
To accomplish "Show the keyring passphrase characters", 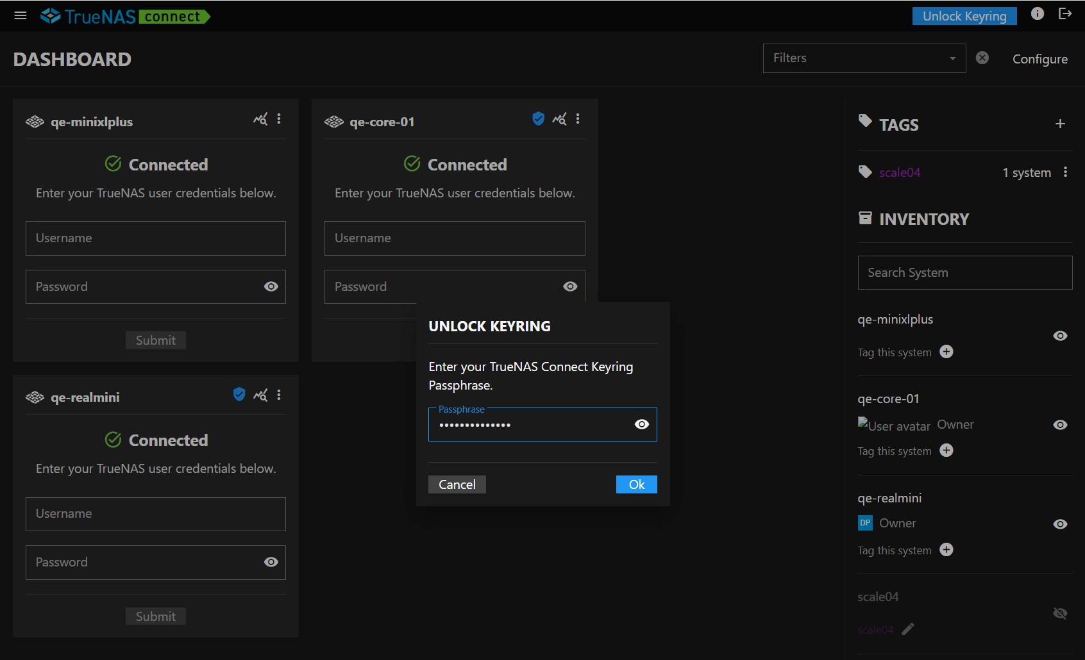I will tap(641, 425).
